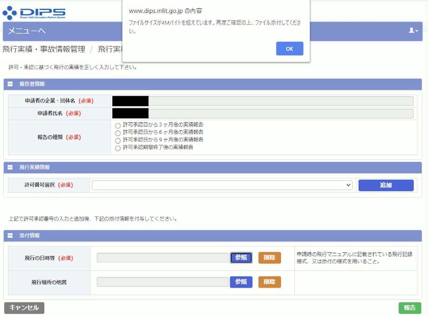Click 参照 next to 飛行の日時等
428x316 pixels.
point(241,258)
